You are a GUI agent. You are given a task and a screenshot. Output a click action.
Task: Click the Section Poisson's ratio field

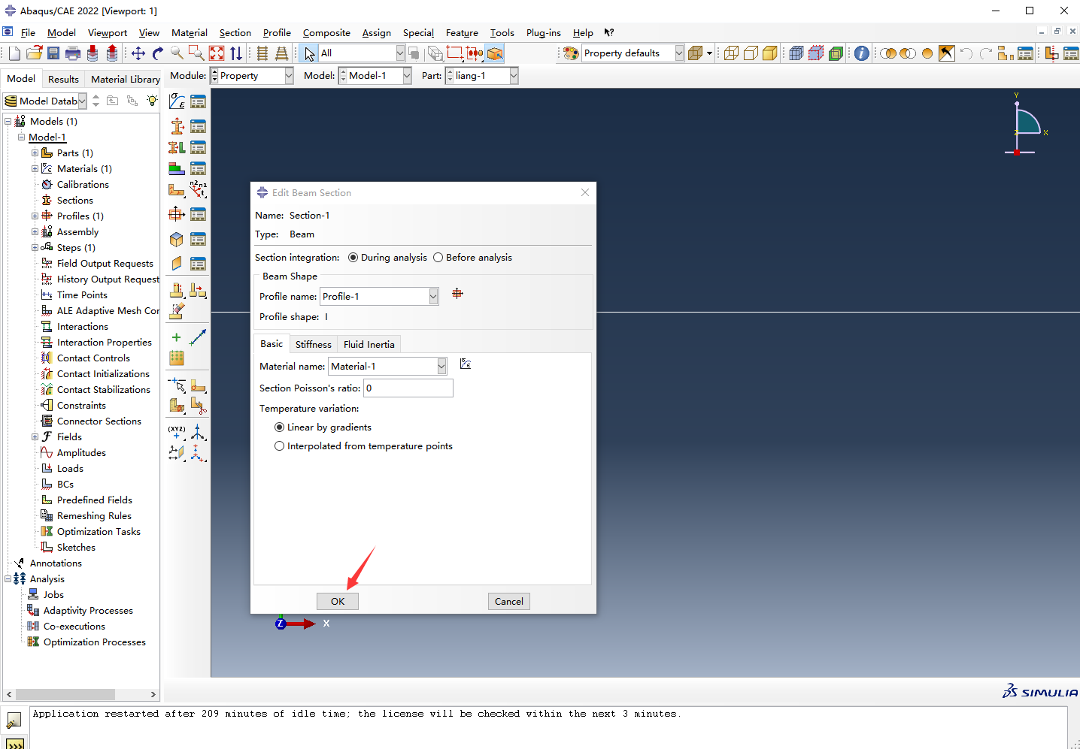point(408,388)
